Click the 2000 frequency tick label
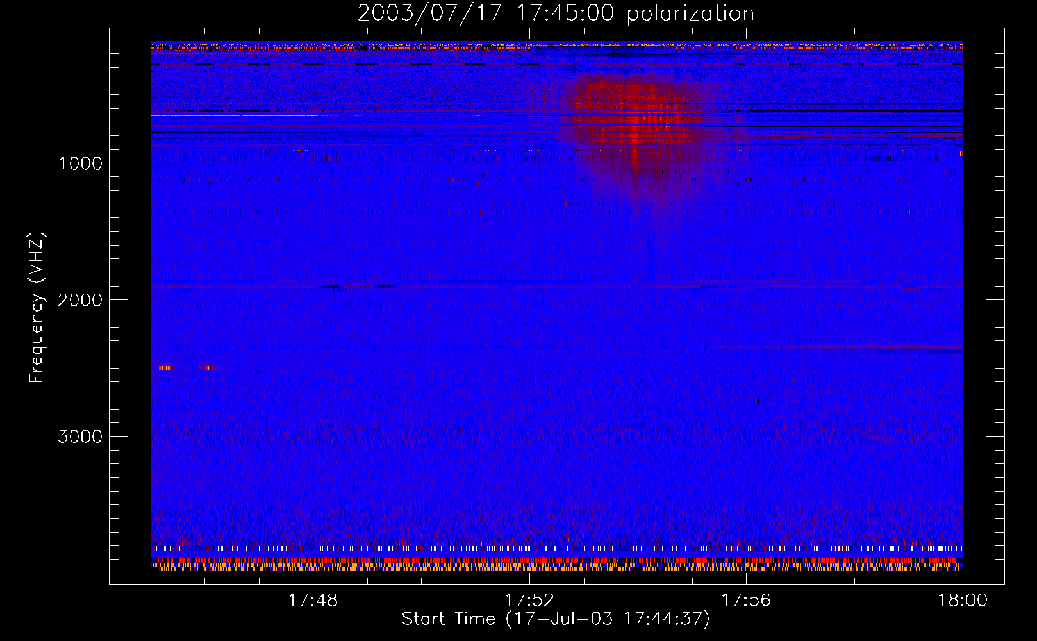1037x641 pixels. click(80, 299)
